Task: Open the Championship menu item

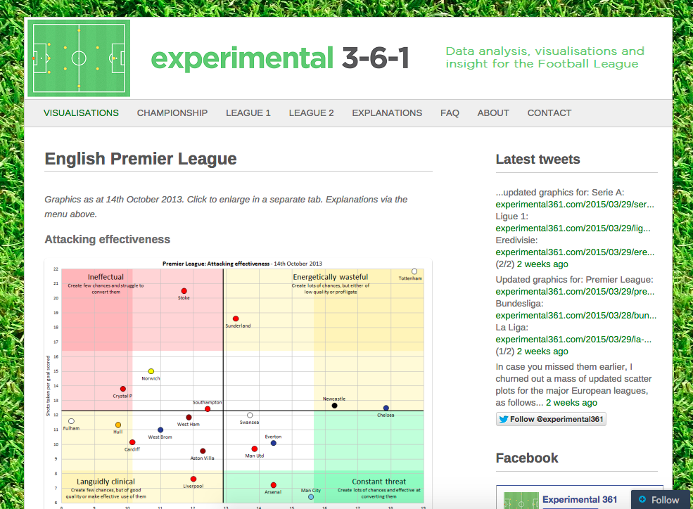Action: (x=172, y=113)
